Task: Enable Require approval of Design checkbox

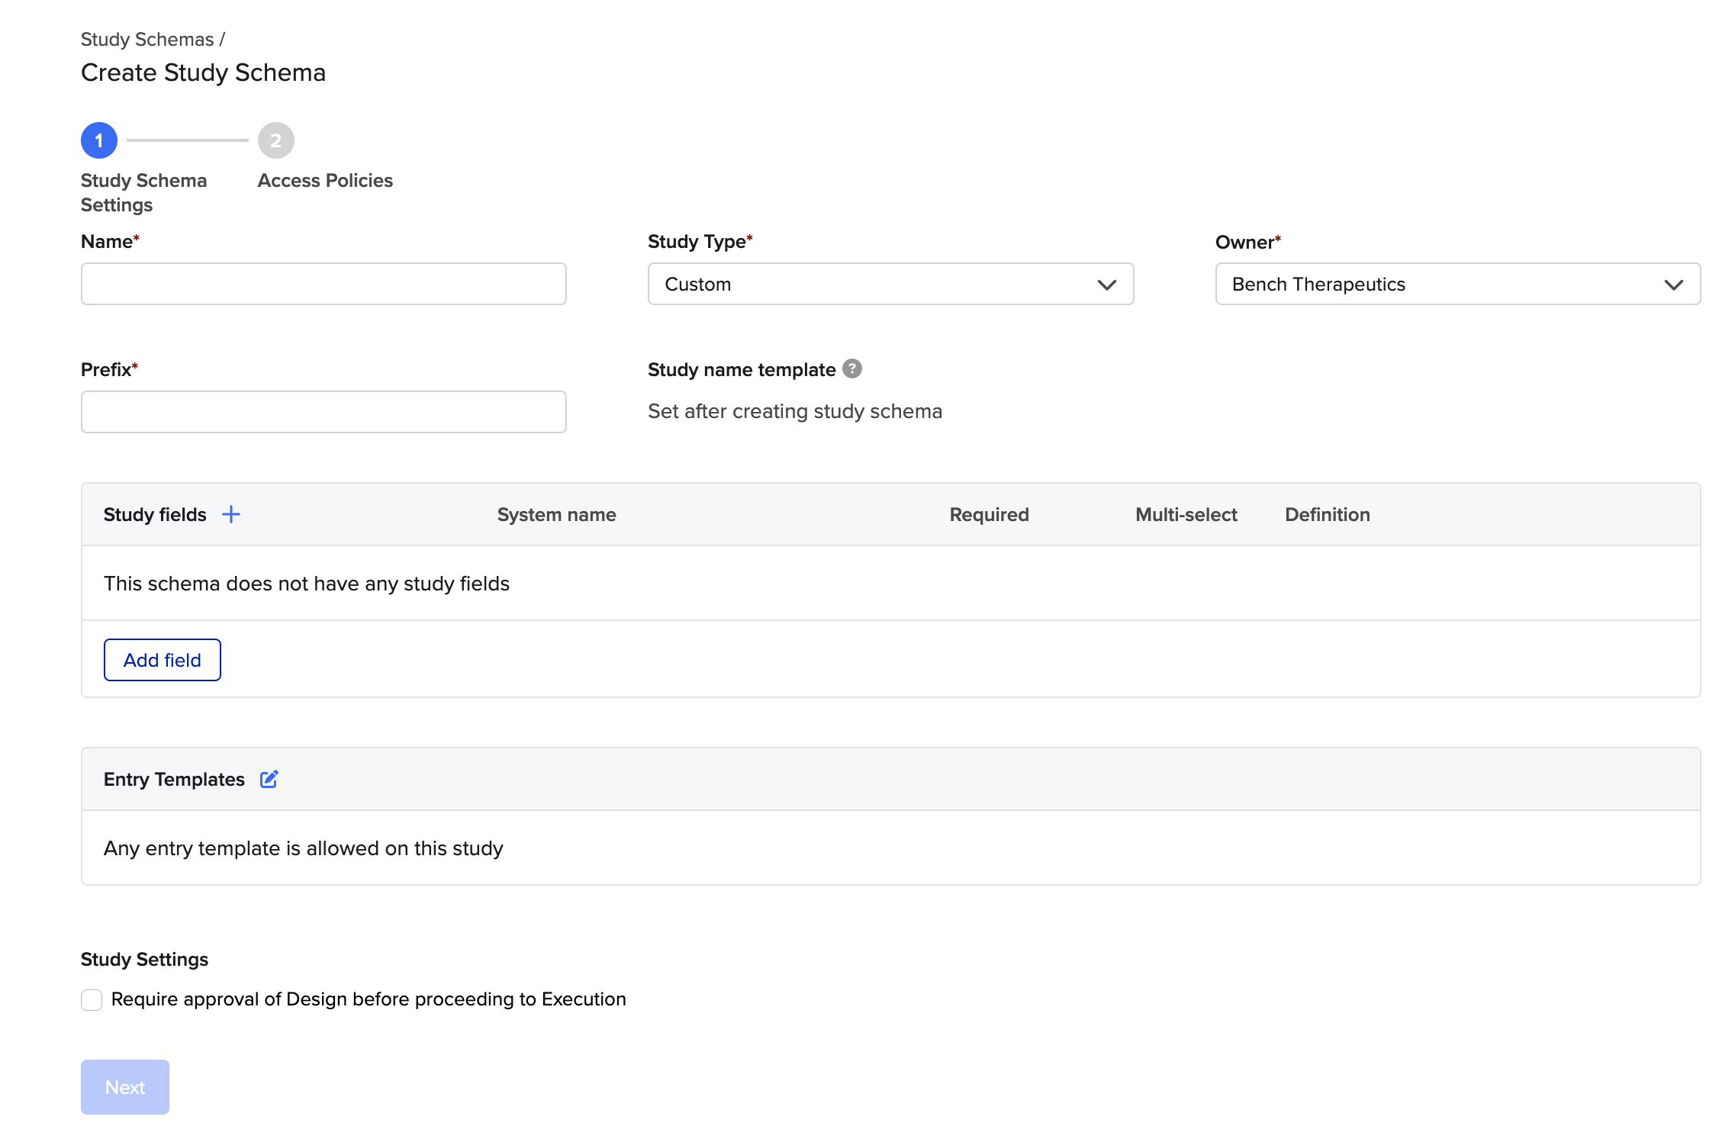Action: tap(92, 999)
